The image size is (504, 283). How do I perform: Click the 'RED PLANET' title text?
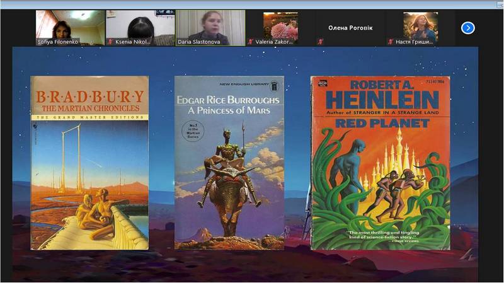[382, 124]
